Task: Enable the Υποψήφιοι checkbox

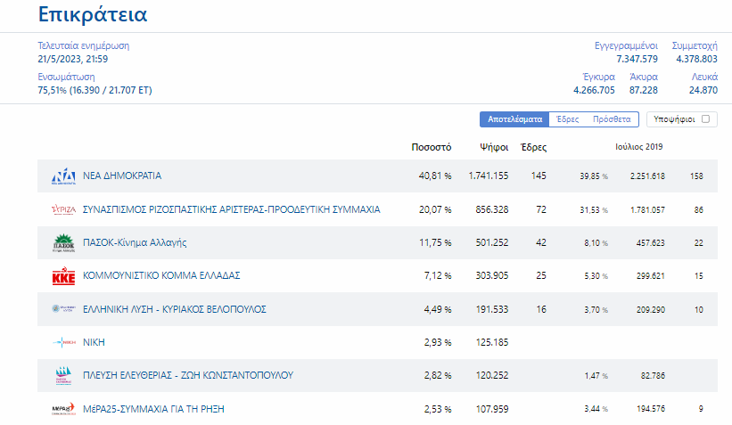Action: [705, 119]
